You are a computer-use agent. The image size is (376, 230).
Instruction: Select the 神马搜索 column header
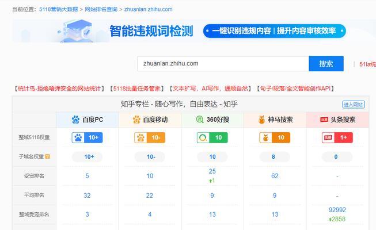[x=275, y=120]
